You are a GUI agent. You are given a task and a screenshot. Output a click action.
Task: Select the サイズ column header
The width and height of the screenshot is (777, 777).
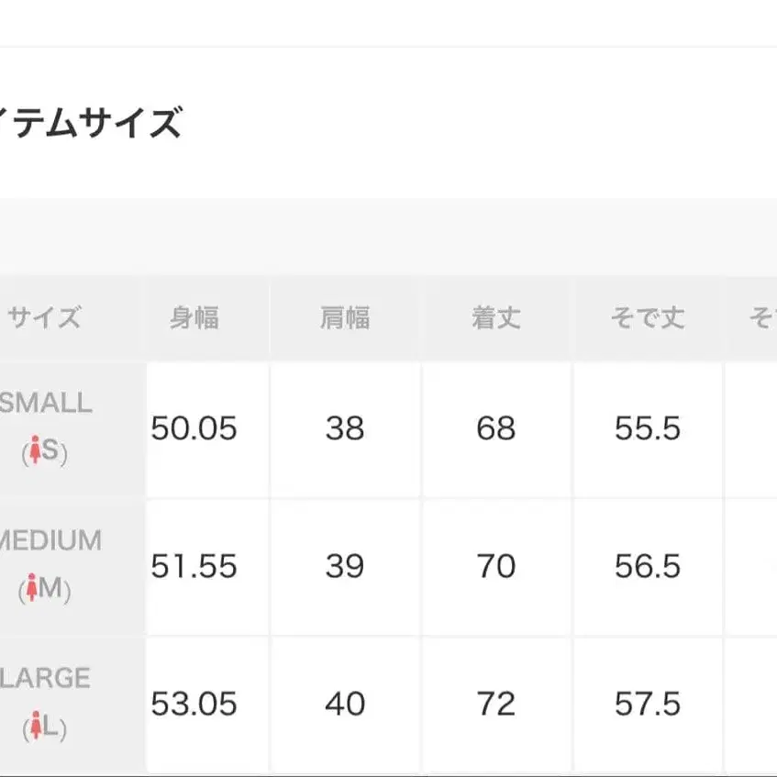pyautogui.click(x=44, y=318)
